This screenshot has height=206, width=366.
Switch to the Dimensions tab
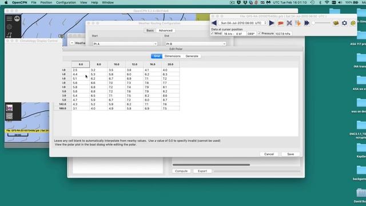(x=173, y=56)
